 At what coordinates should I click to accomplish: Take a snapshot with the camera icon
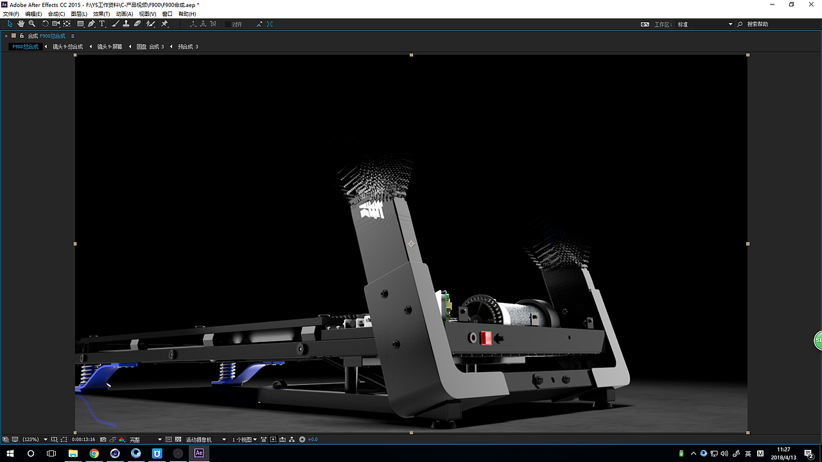(x=103, y=440)
